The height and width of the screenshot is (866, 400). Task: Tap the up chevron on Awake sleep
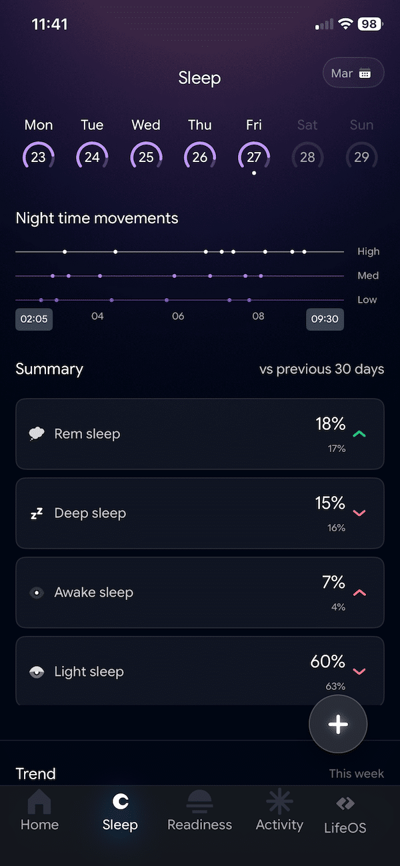coord(359,593)
